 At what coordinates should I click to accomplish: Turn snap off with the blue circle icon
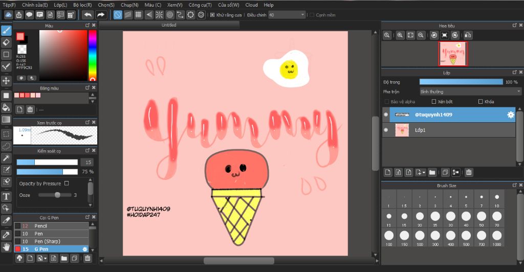coord(118,15)
